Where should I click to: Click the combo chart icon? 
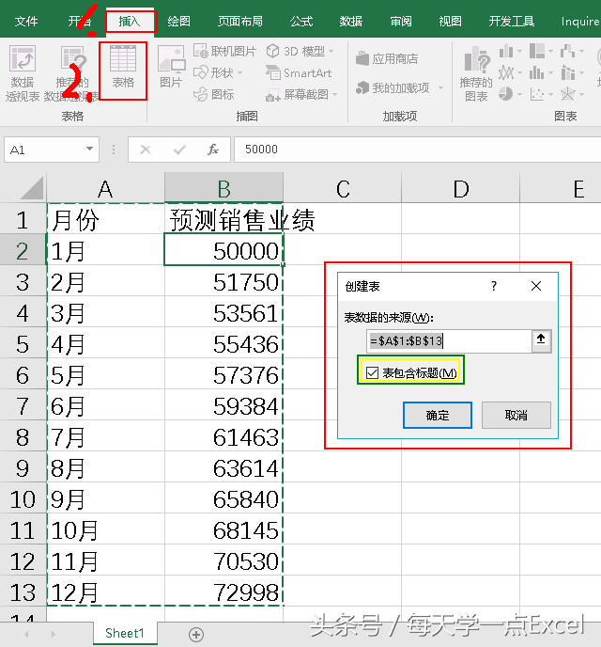coord(567,73)
